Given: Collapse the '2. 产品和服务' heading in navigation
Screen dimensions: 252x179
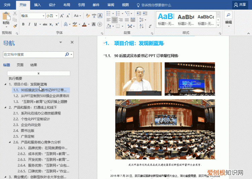Looking at the screenshot, I should 5,108.
